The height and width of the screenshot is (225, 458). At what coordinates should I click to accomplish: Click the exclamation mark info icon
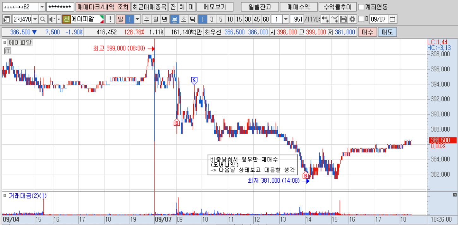110,19
